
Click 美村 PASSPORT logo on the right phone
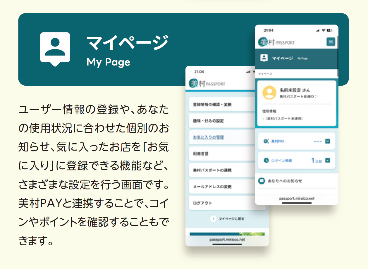pos(276,42)
